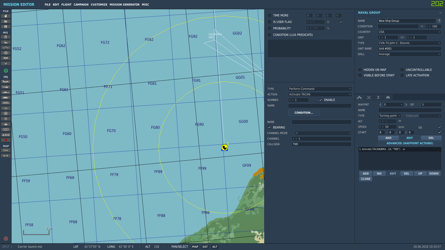Click the green fly mission button
Image resolution: width=445 pixels, height=250 pixels.
tap(6, 71)
